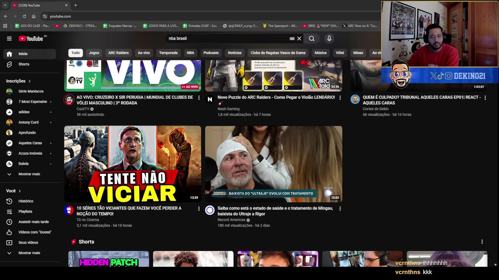499x280 pixels.
Task: Open Vídeos com Gostei
Action: pos(29,232)
